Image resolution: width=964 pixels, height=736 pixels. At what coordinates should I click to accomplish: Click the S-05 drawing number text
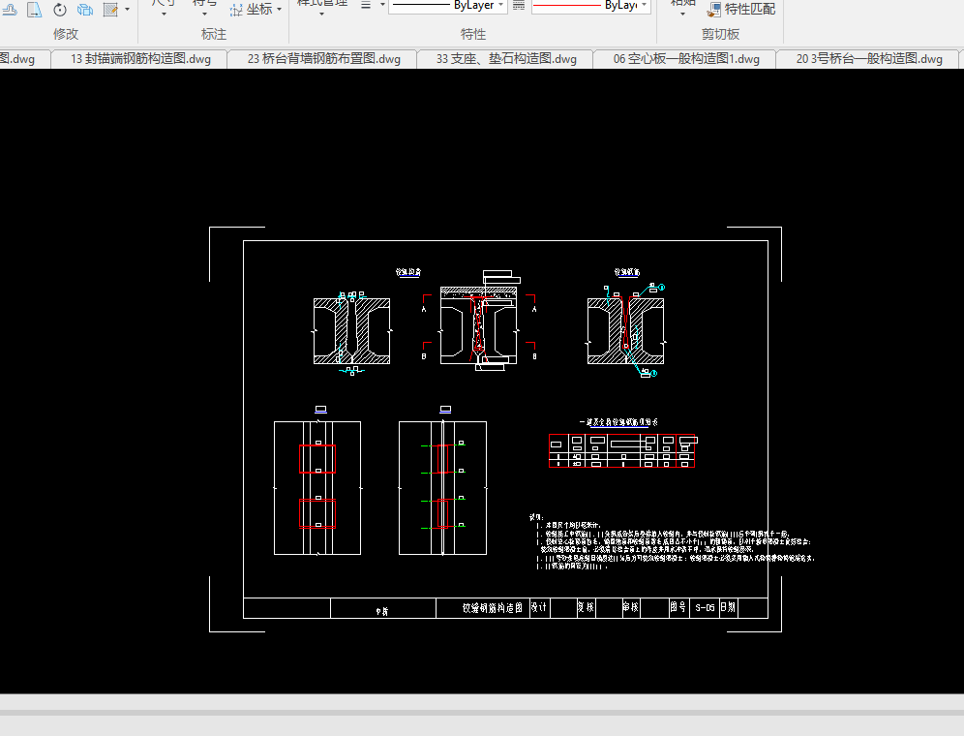(705, 608)
